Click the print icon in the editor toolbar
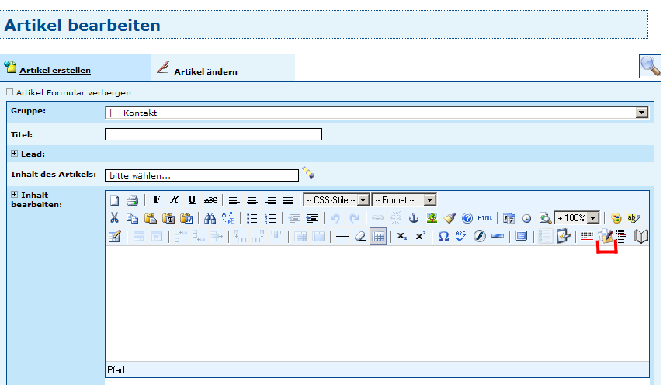663x385 pixels. 133,199
